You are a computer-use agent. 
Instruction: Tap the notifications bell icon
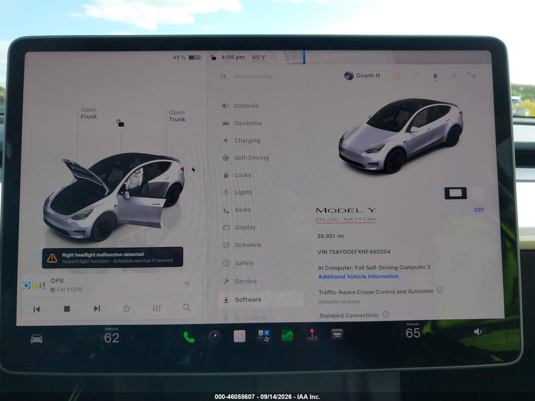(x=435, y=76)
